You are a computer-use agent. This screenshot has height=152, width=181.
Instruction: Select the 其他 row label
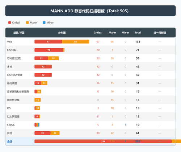[x=9, y=133]
